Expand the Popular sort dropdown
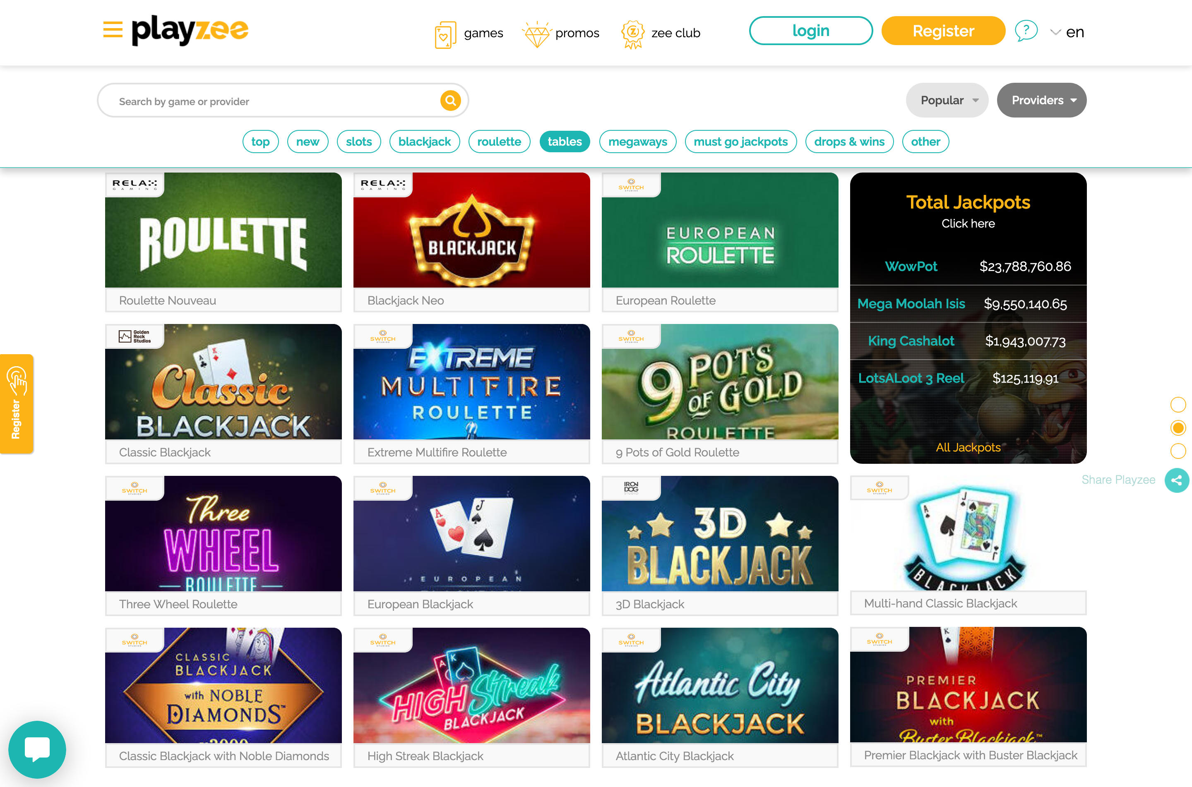 pyautogui.click(x=947, y=101)
